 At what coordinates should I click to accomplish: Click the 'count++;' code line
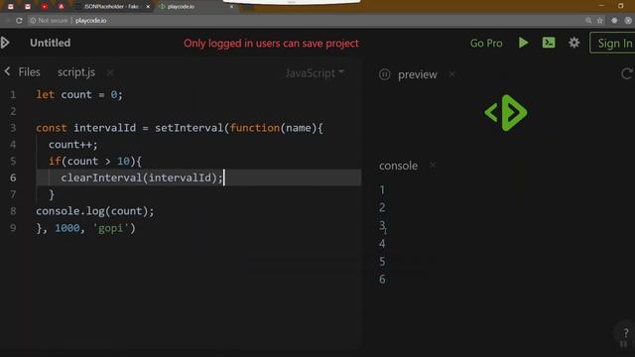73,145
